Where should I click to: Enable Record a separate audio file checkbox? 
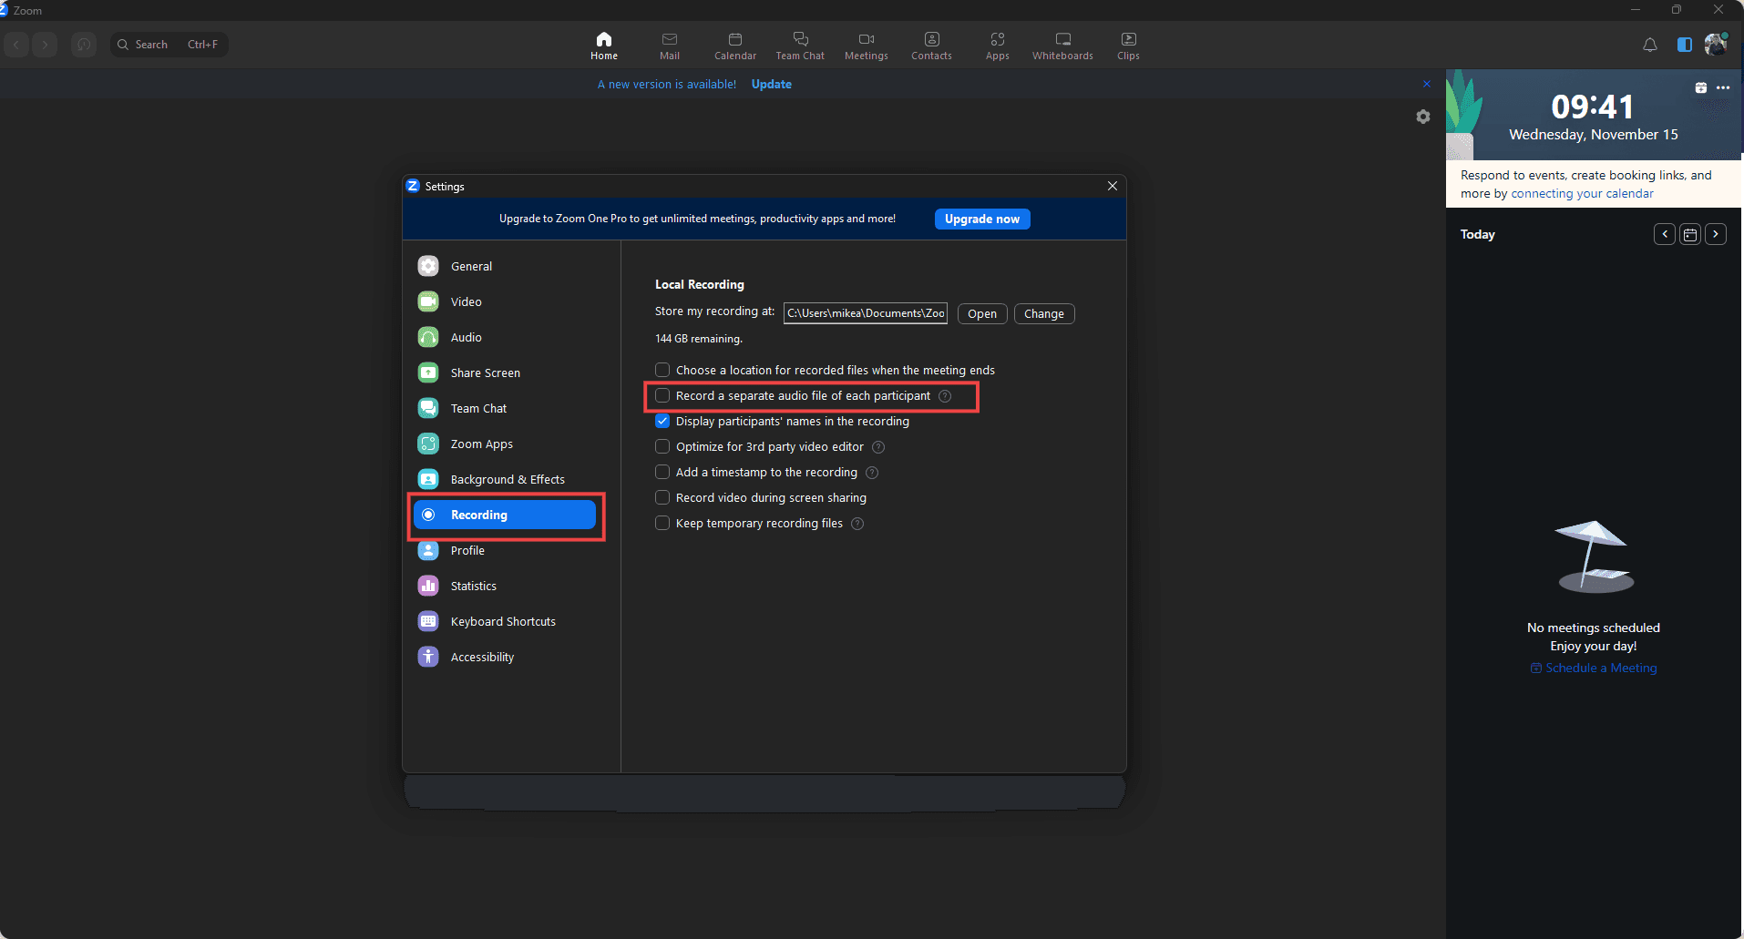pos(662,396)
